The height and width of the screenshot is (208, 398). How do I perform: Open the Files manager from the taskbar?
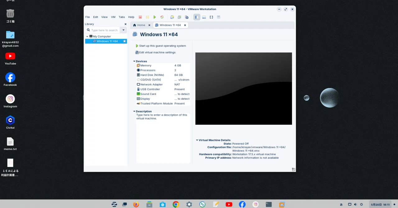click(149, 204)
